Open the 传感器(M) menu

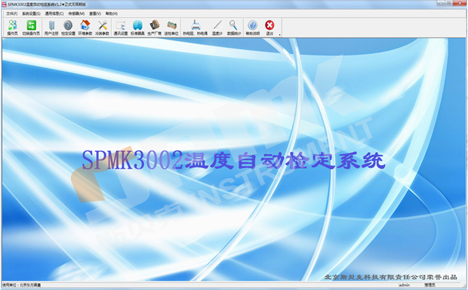(x=76, y=13)
